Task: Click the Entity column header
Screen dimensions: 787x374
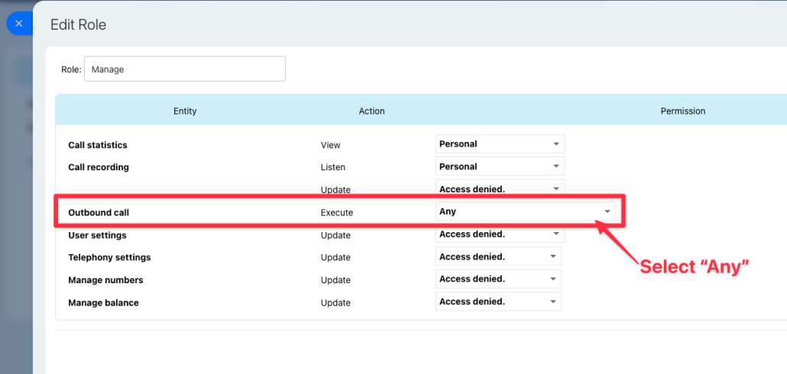Action: coord(185,111)
